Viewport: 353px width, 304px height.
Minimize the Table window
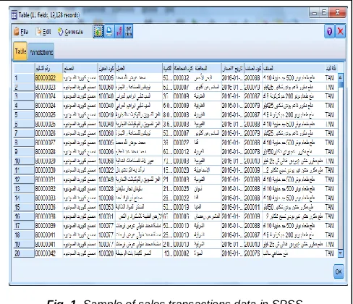(x=315, y=13)
